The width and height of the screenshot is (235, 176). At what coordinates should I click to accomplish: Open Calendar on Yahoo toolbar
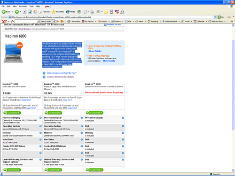click(x=199, y=21)
